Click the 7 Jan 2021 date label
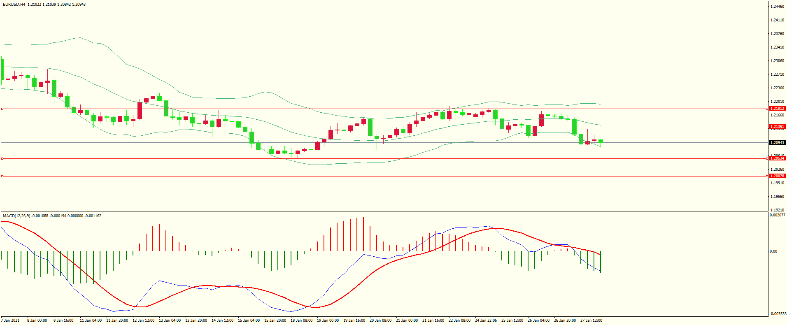The width and height of the screenshot is (787, 325). coord(10,320)
